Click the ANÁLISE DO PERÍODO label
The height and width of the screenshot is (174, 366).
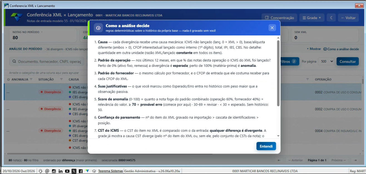(26, 49)
